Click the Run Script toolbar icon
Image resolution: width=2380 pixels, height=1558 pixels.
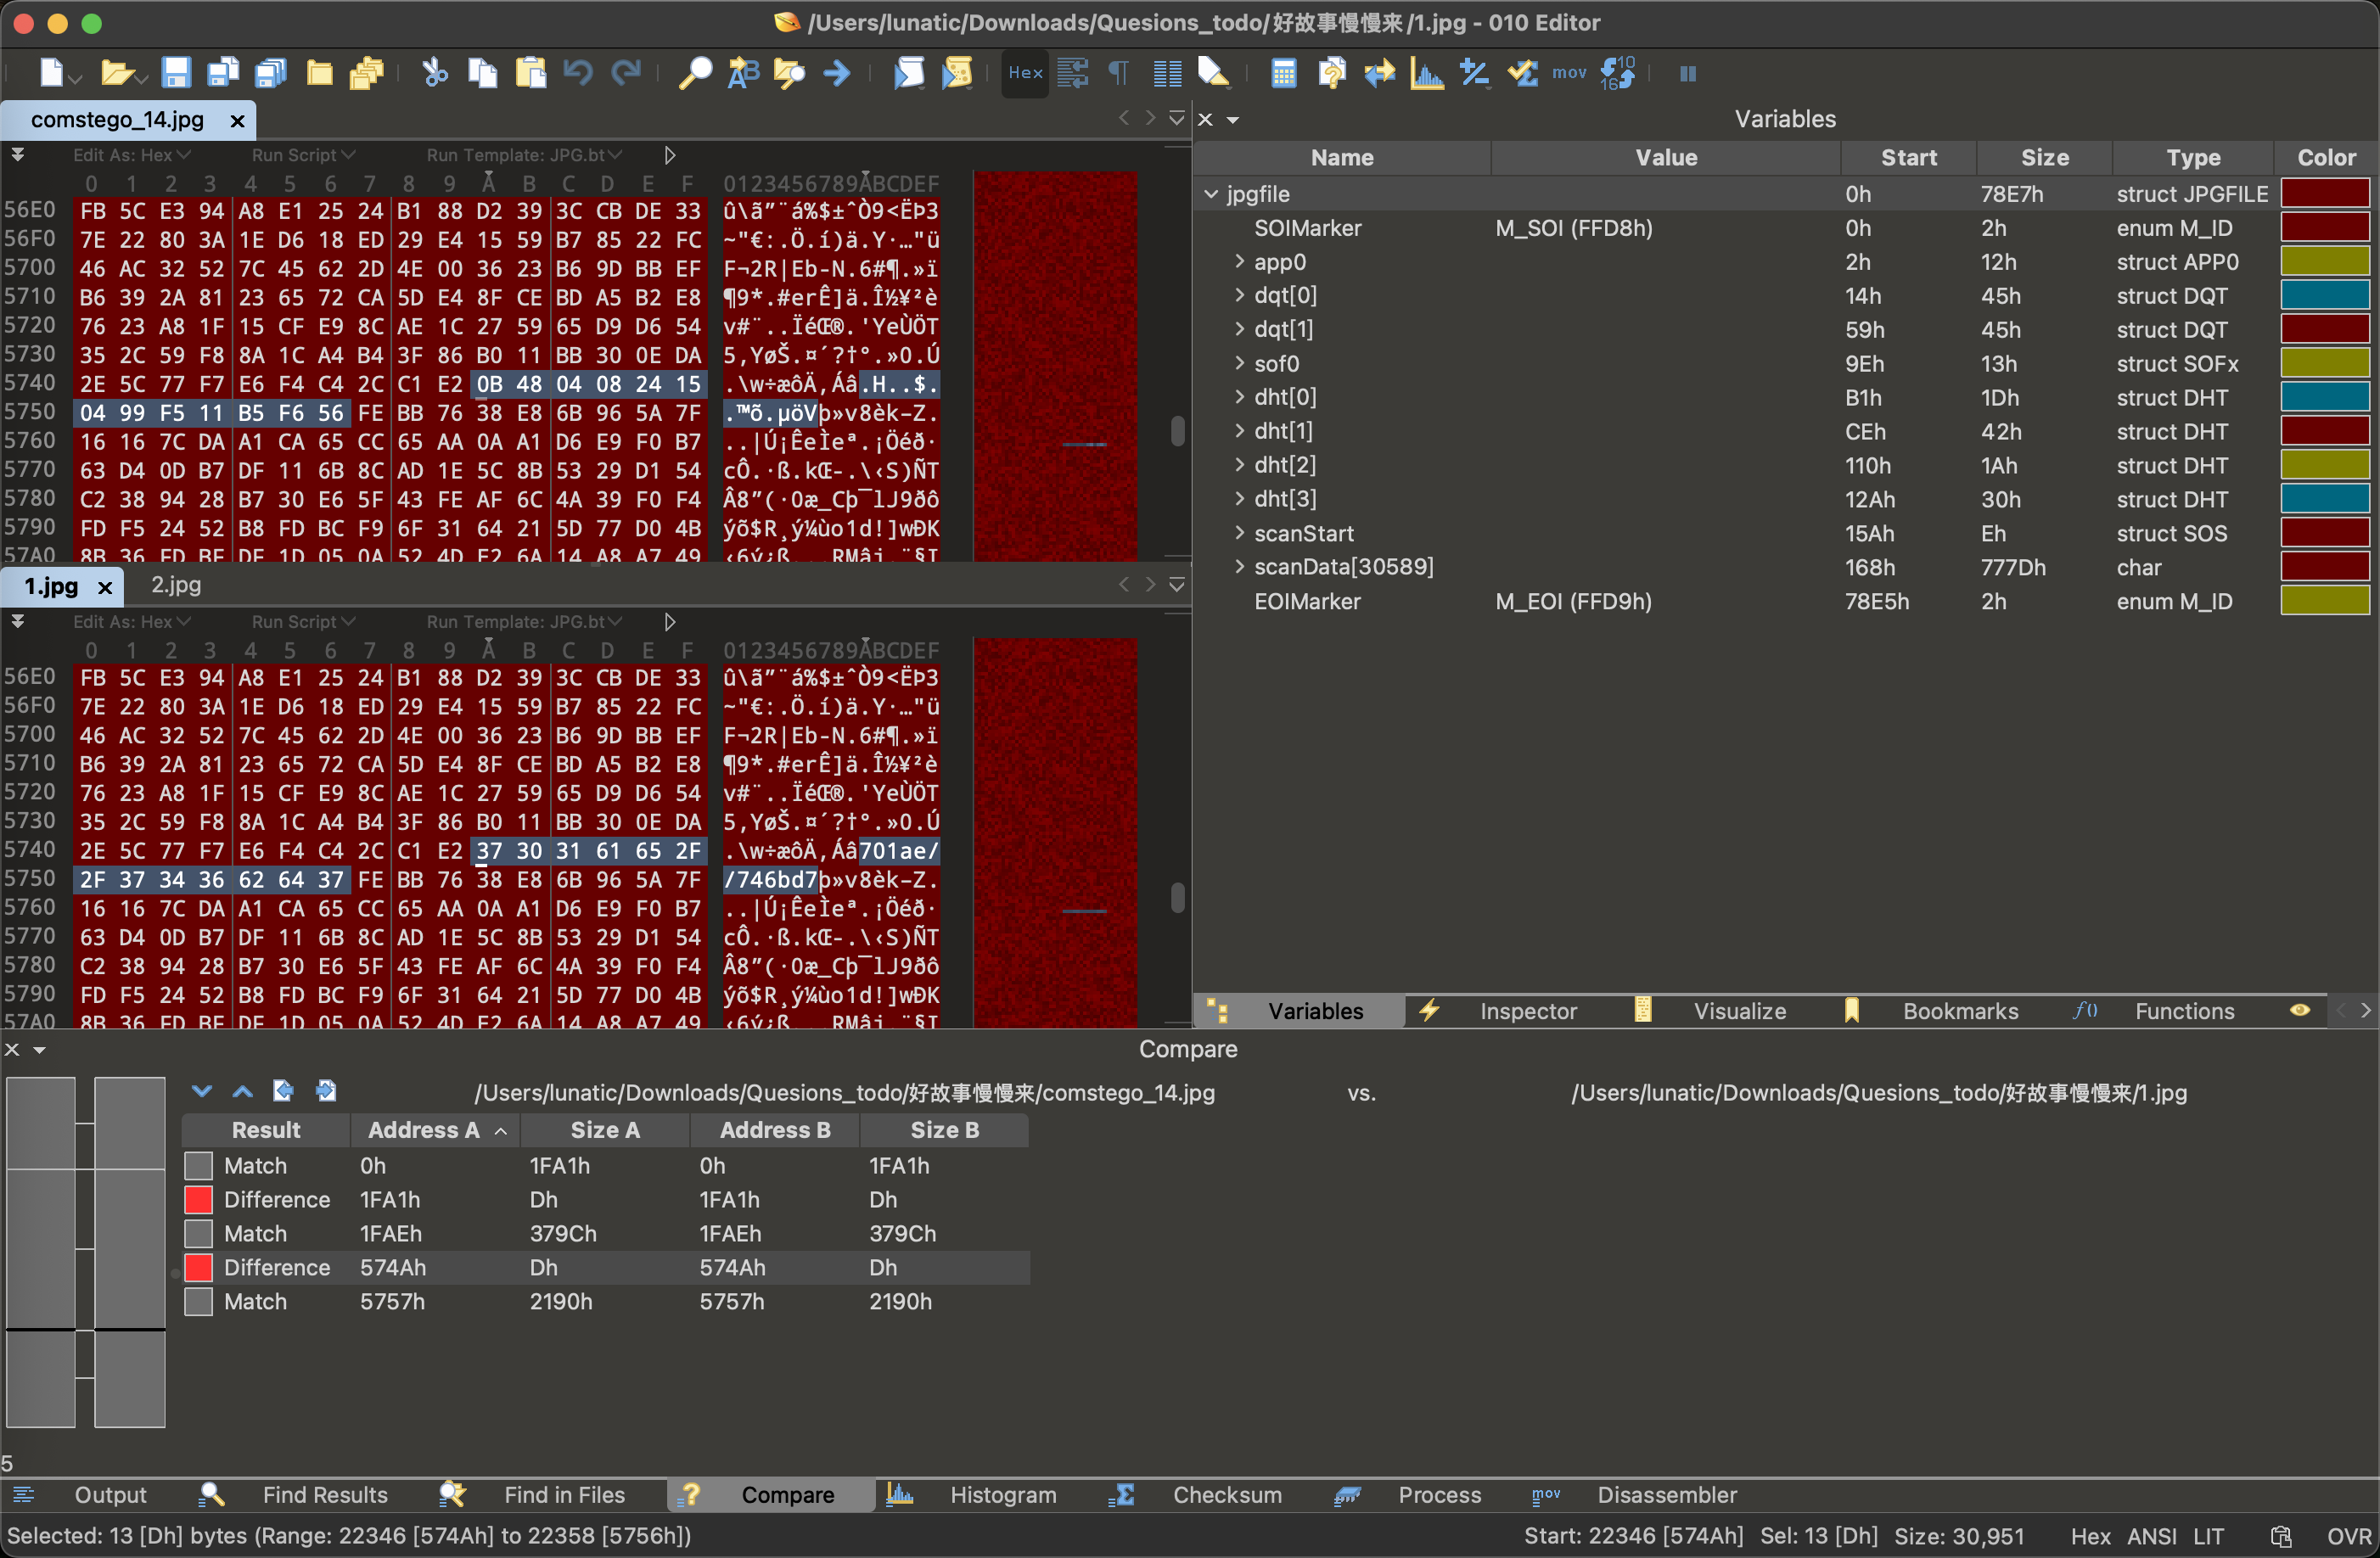[x=909, y=73]
